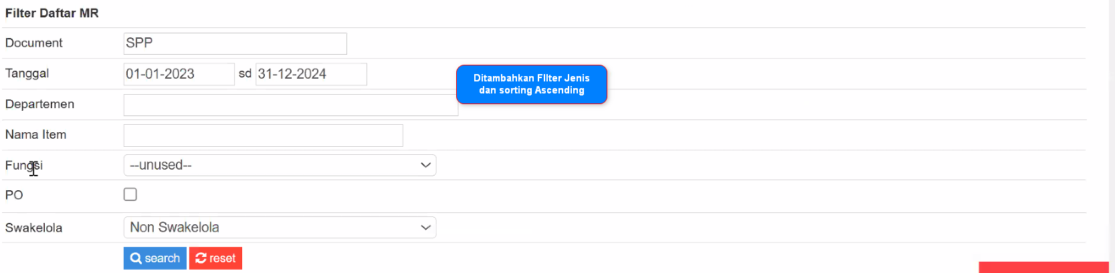Expand the Swakelola dropdown

coord(280,227)
